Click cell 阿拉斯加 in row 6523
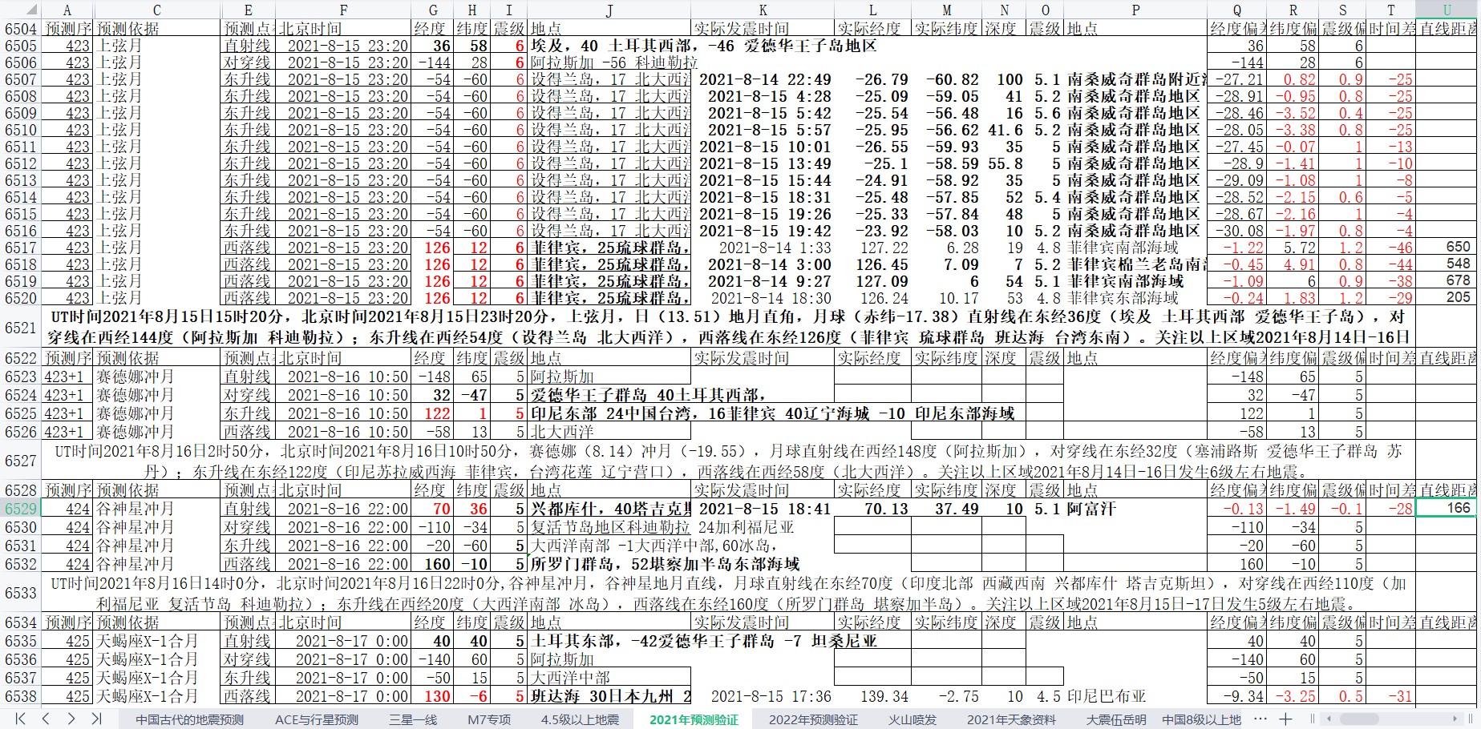1481x729 pixels. tap(609, 377)
